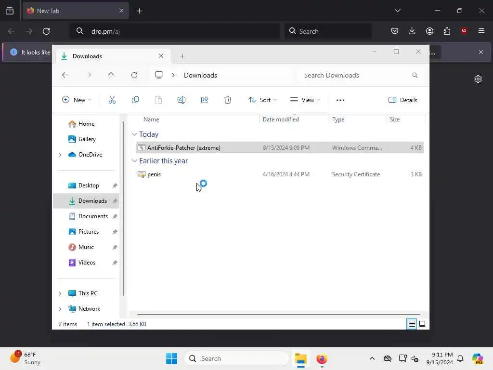
Task: Open Firefox View icon at tab strip left
Action: pos(10,11)
